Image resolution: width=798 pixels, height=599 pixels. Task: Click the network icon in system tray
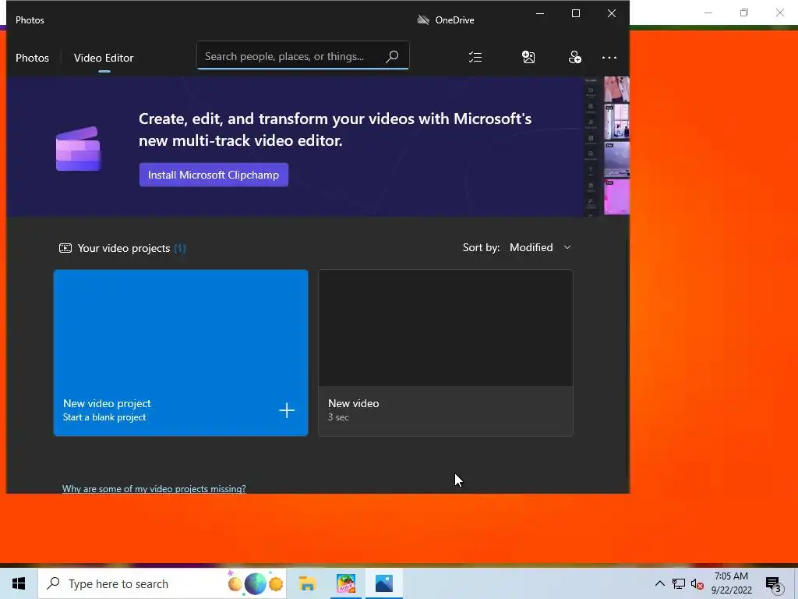point(679,583)
